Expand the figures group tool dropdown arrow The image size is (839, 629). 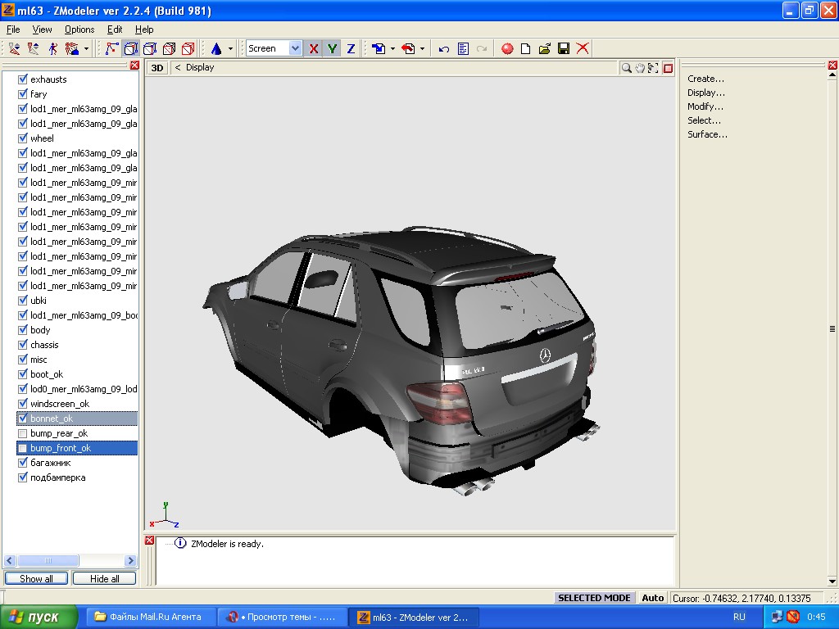86,48
